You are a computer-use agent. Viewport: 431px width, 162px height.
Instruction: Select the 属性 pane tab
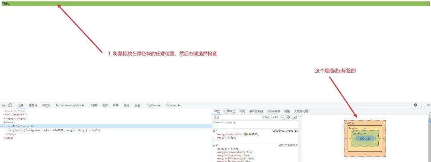click(x=287, y=111)
